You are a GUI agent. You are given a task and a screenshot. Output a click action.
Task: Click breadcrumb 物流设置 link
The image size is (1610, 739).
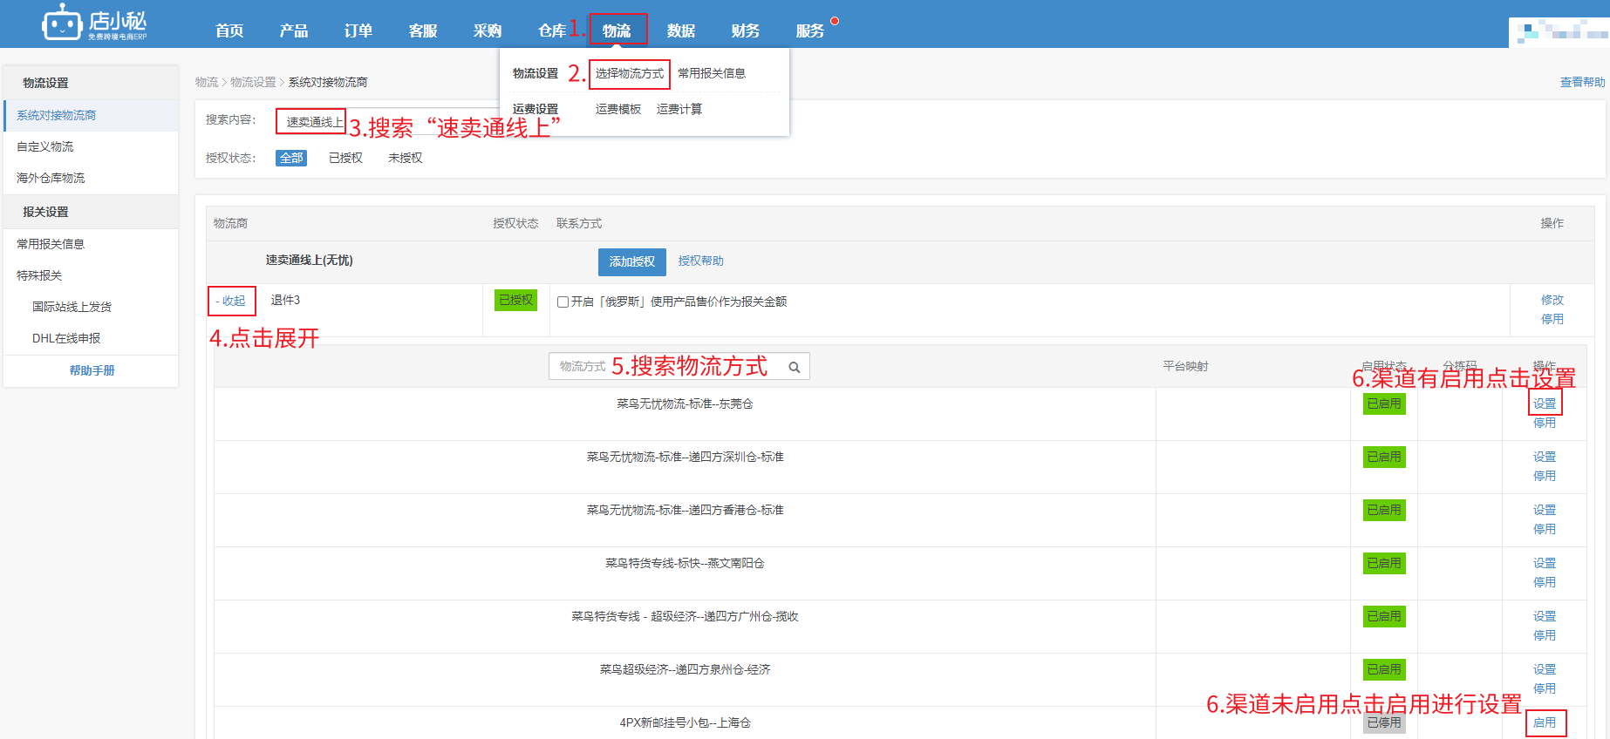[253, 82]
